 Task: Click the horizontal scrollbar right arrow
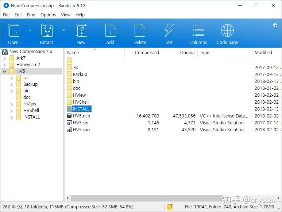coord(278,198)
